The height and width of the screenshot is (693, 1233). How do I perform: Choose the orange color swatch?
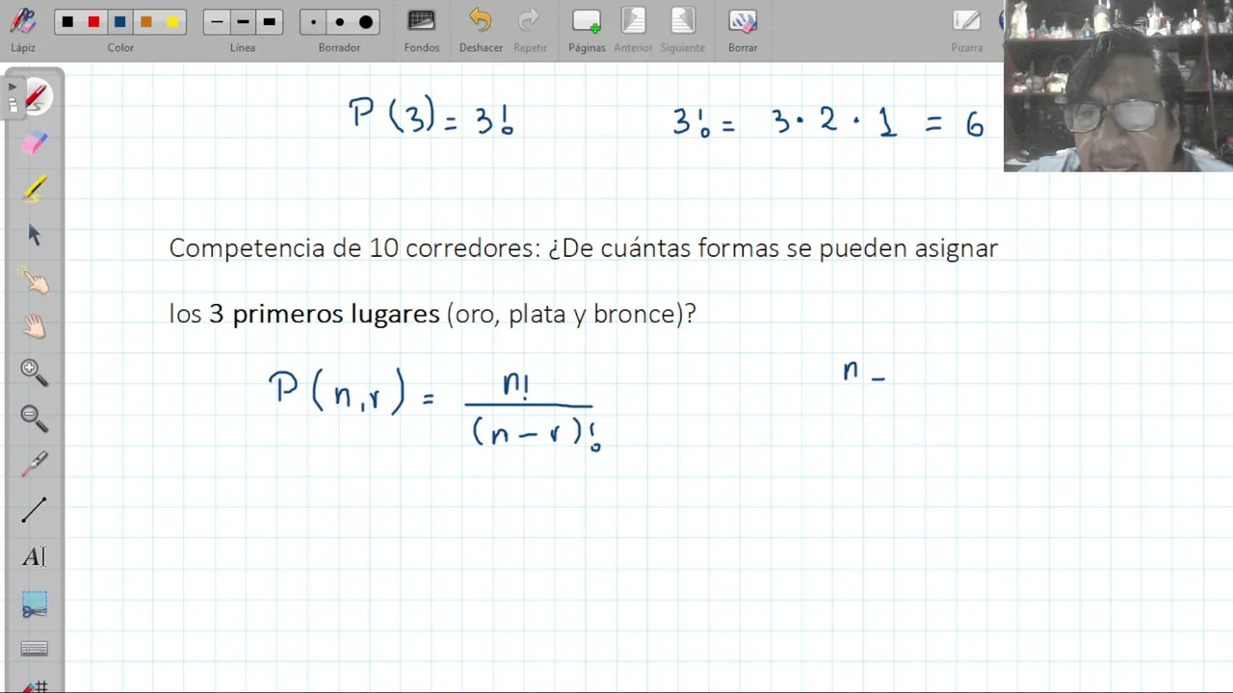pyautogui.click(x=145, y=22)
